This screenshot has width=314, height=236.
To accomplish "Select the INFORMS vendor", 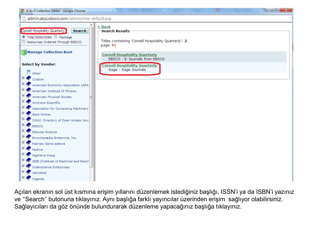I will coord(39,173).
